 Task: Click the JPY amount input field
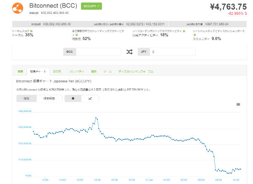tap(173, 52)
